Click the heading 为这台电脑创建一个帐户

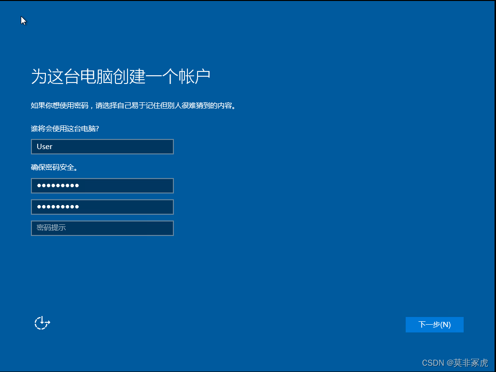(121, 77)
